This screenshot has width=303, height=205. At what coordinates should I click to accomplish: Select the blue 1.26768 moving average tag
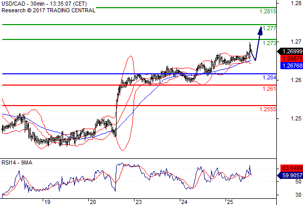tap(292, 66)
